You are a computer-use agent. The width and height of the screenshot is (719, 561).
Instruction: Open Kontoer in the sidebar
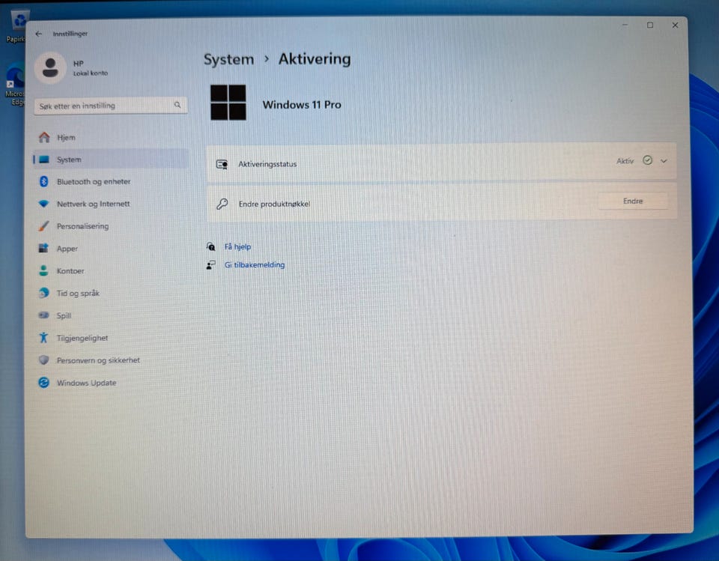111,271
